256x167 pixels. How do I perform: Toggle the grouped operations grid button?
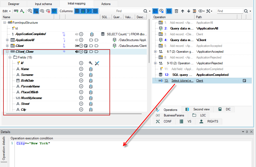point(169,11)
